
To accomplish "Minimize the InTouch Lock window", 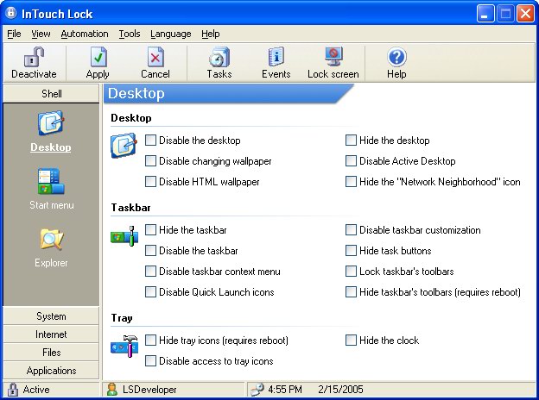I will [x=485, y=14].
